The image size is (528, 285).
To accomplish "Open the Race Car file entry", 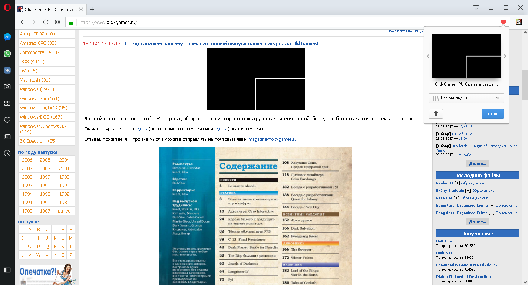I will coord(444,198).
